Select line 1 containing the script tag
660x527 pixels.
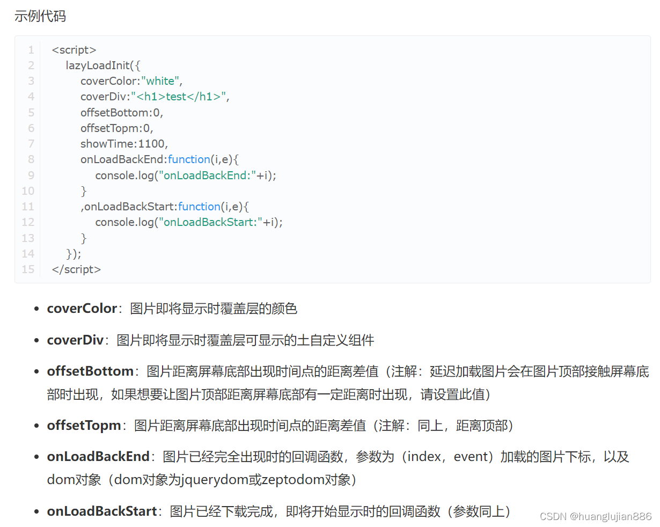[x=74, y=49]
